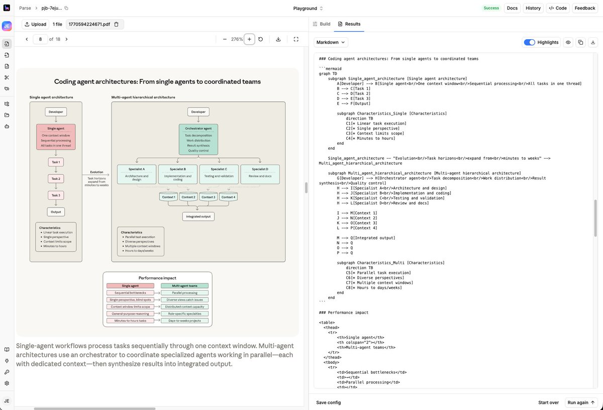The width and height of the screenshot is (603, 410).
Task: Switch to the Results tab
Action: point(349,24)
